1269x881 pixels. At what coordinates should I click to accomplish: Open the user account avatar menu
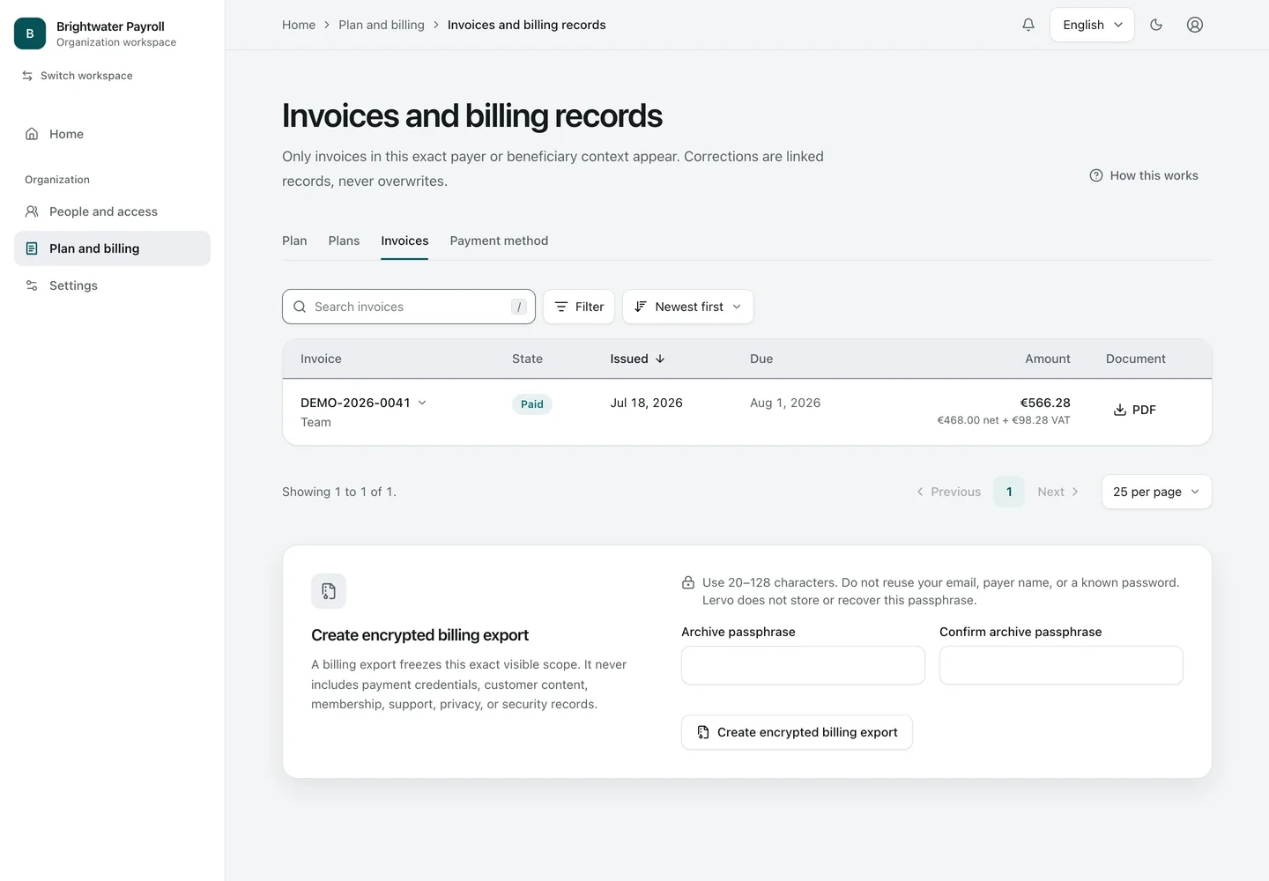1195,25
